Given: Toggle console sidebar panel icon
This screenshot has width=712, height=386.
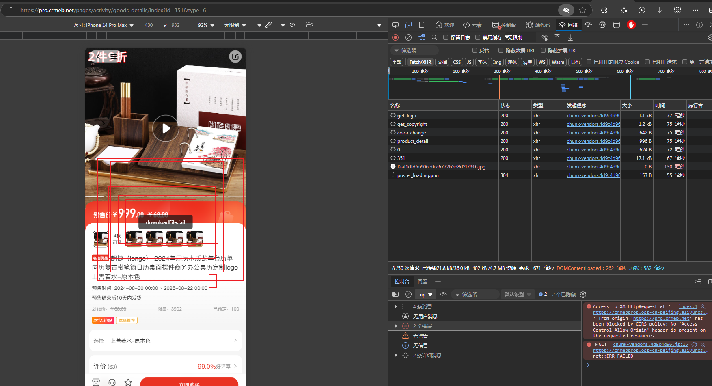Looking at the screenshot, I should pyautogui.click(x=395, y=294).
